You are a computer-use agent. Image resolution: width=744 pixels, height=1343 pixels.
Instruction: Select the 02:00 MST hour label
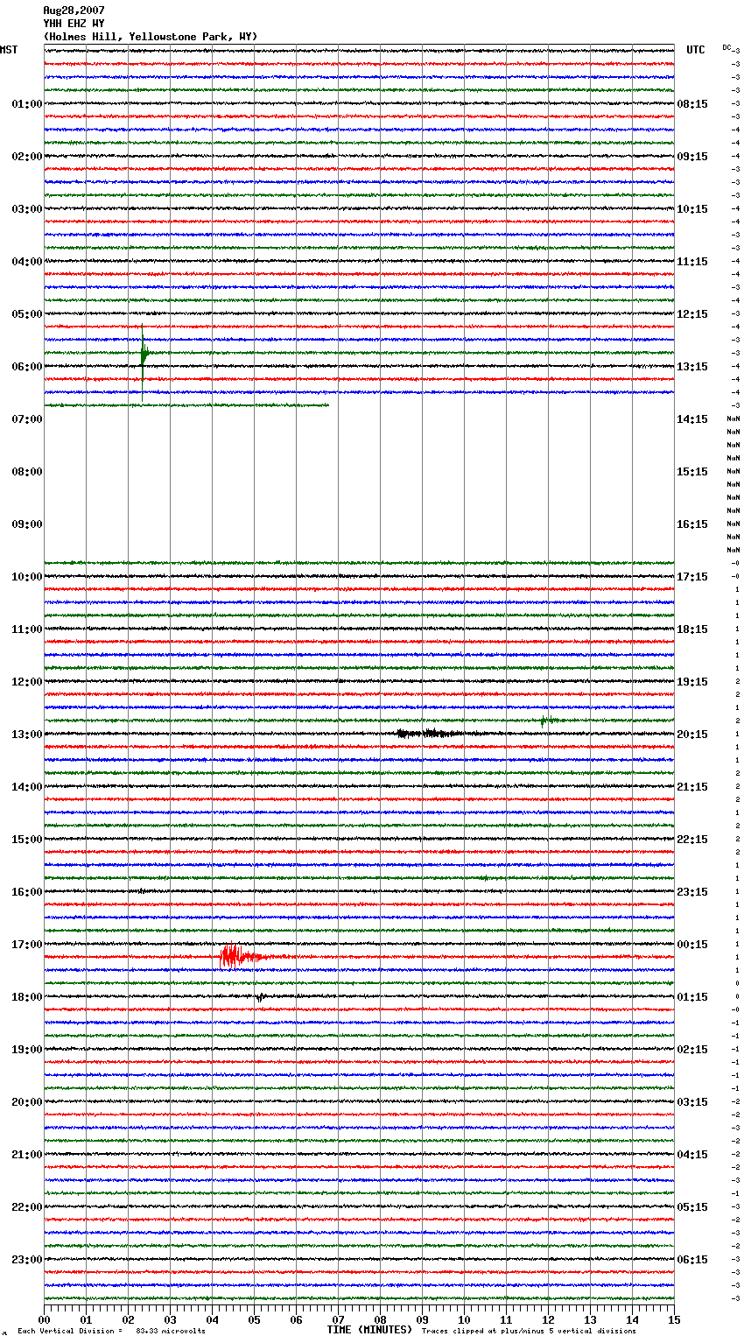pos(27,157)
